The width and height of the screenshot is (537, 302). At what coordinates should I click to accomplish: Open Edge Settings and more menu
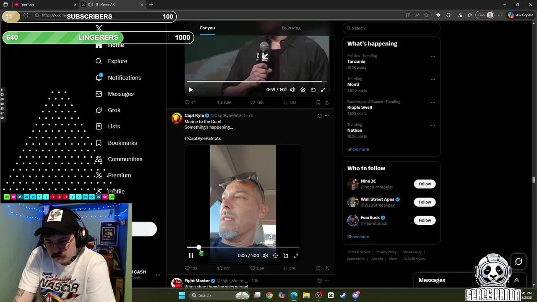pyautogui.click(x=500, y=15)
